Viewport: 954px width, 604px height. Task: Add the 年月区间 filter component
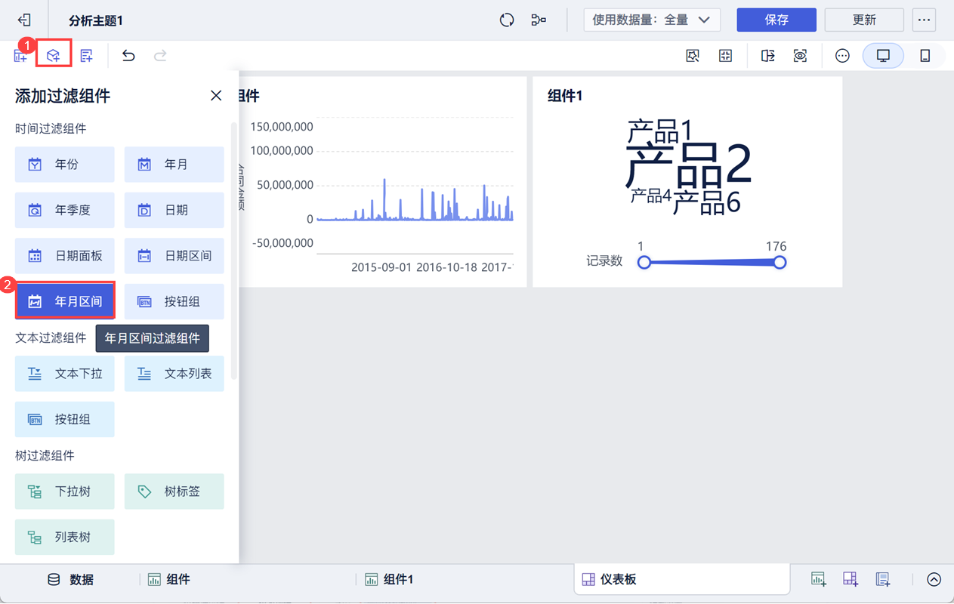pos(65,301)
